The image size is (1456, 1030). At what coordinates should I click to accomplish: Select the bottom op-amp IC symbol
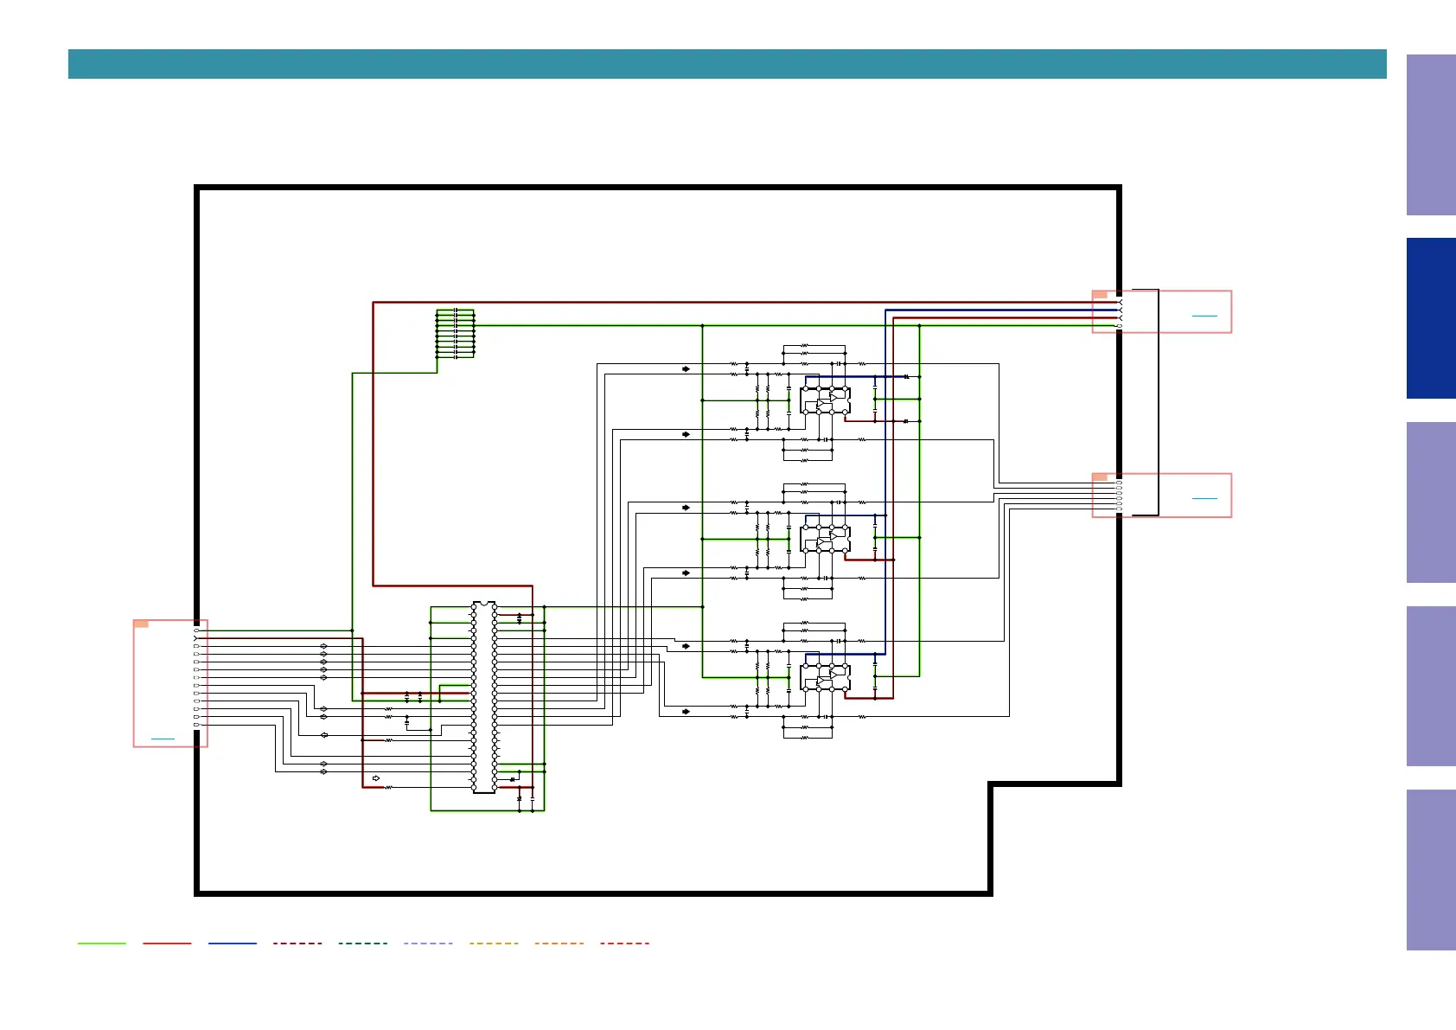point(826,677)
